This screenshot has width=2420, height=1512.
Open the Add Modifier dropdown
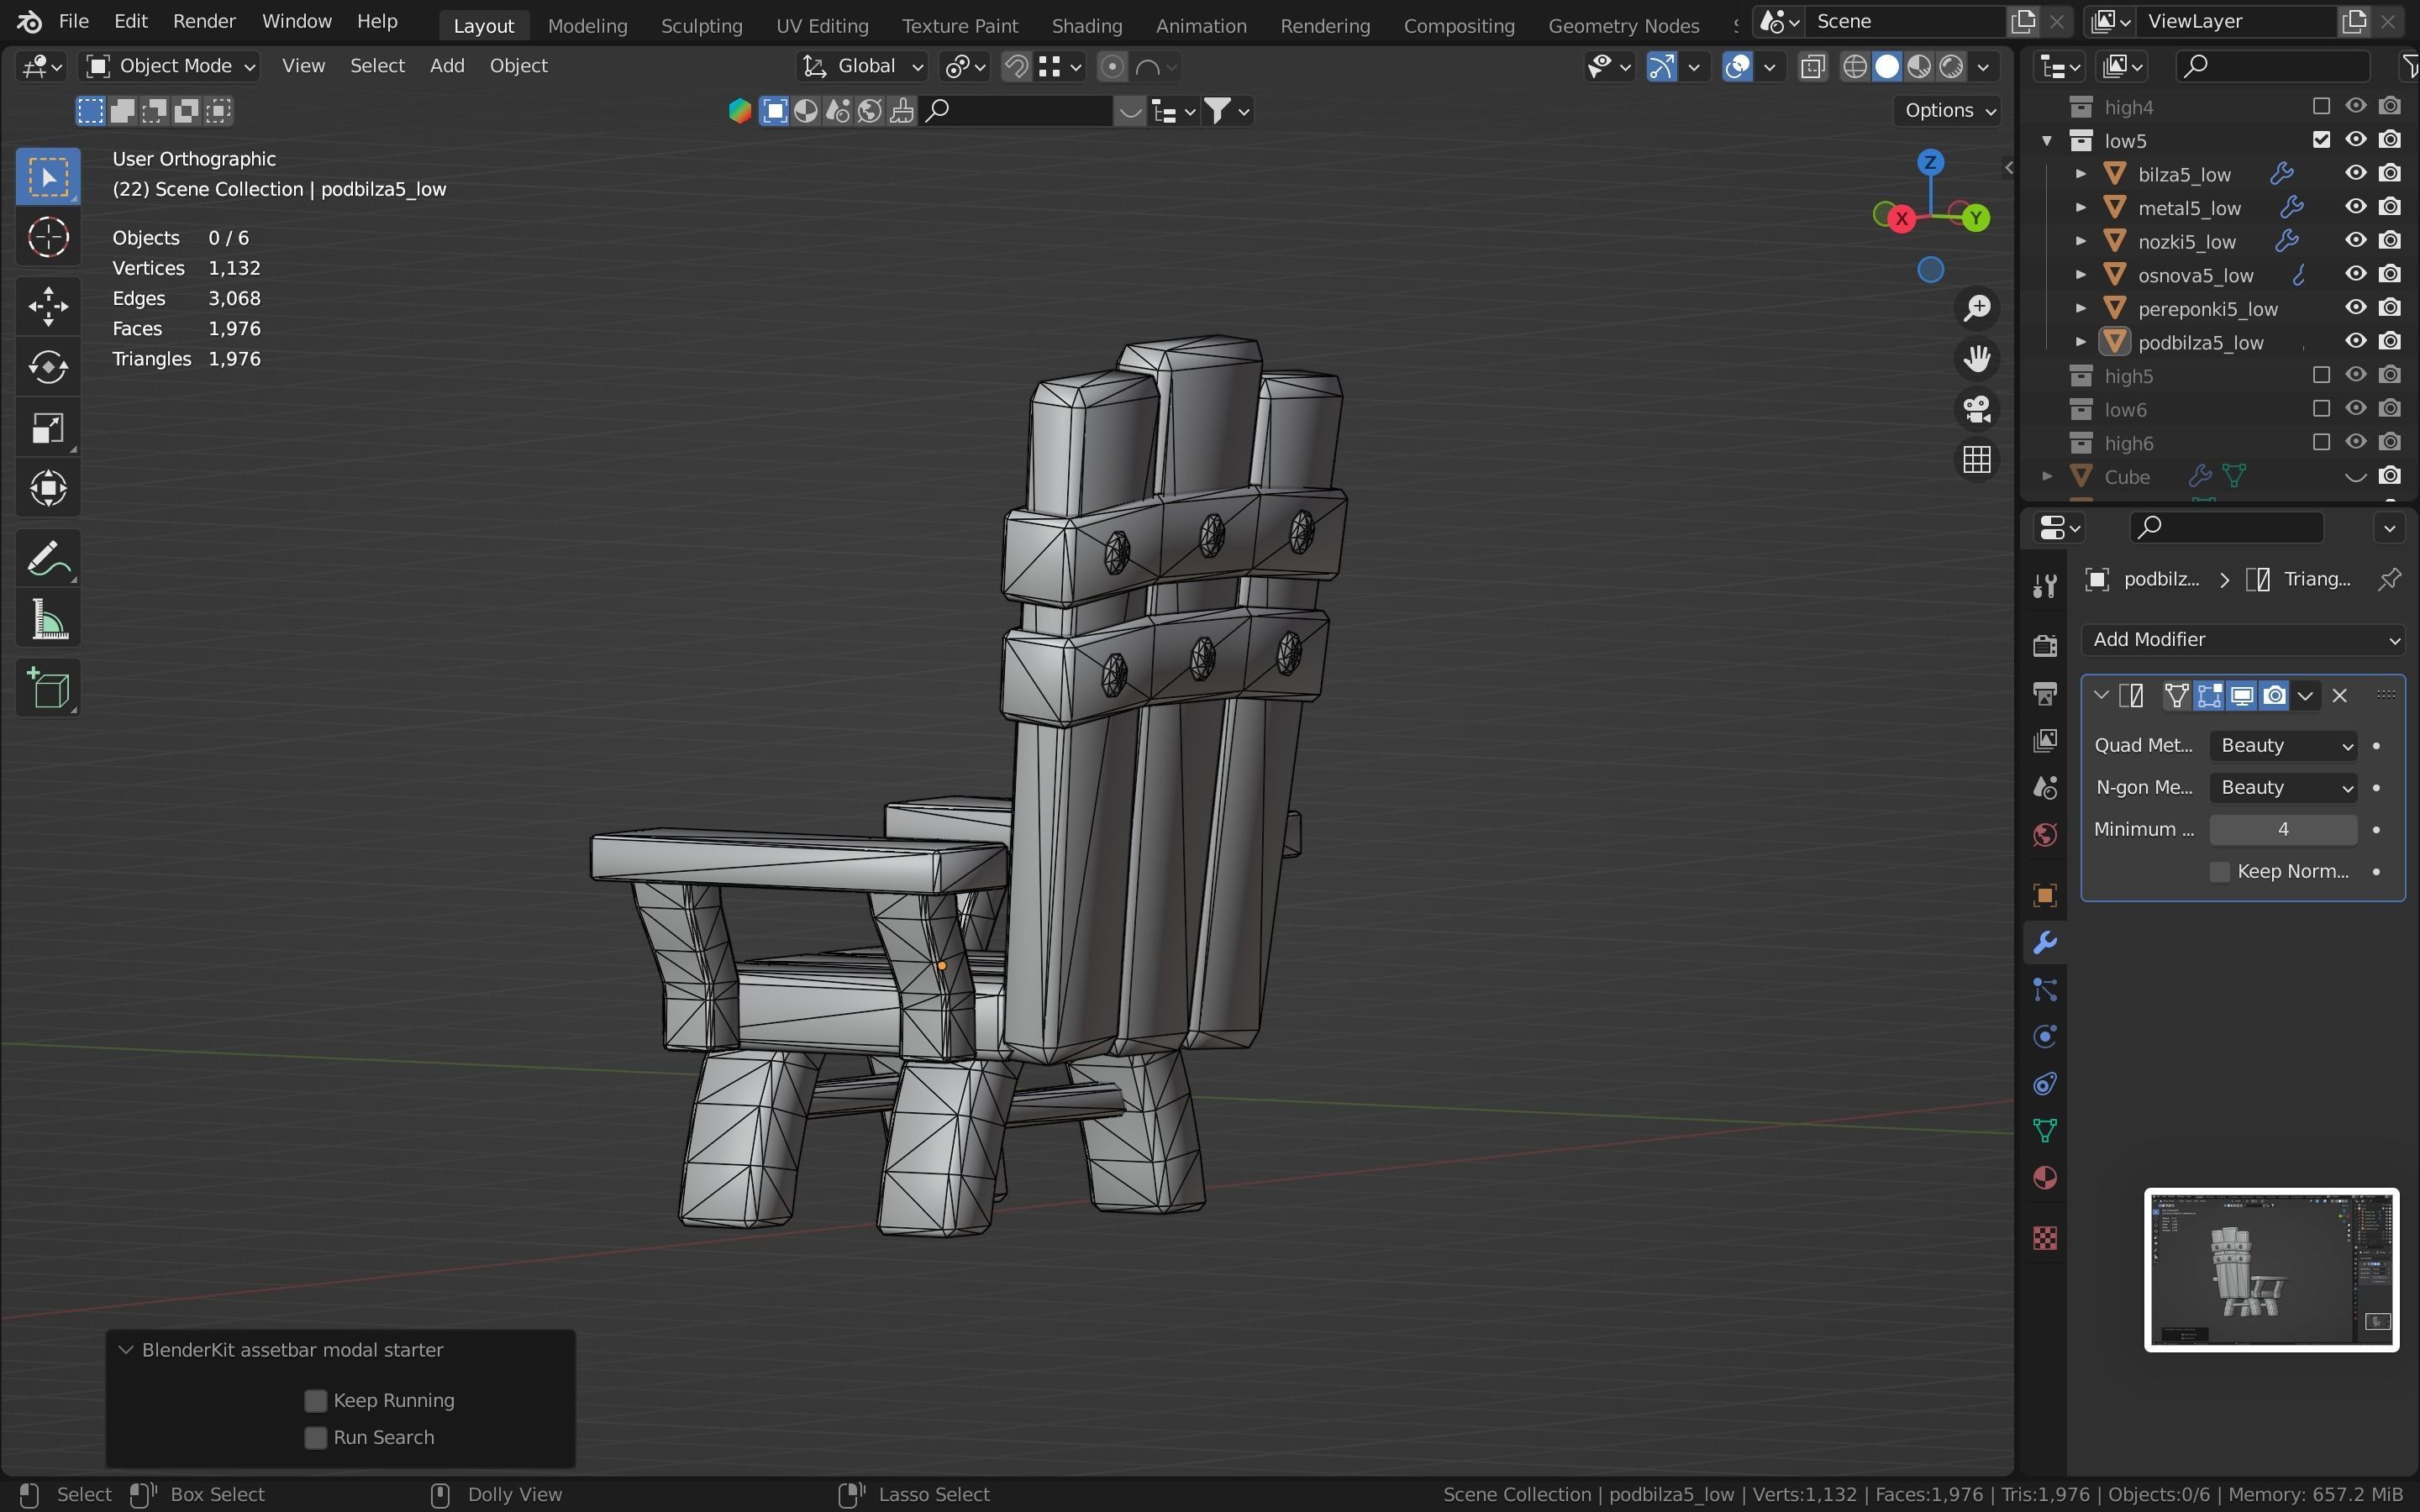2243,640
